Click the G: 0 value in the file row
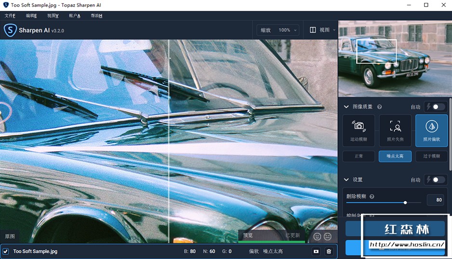 click(x=227, y=251)
